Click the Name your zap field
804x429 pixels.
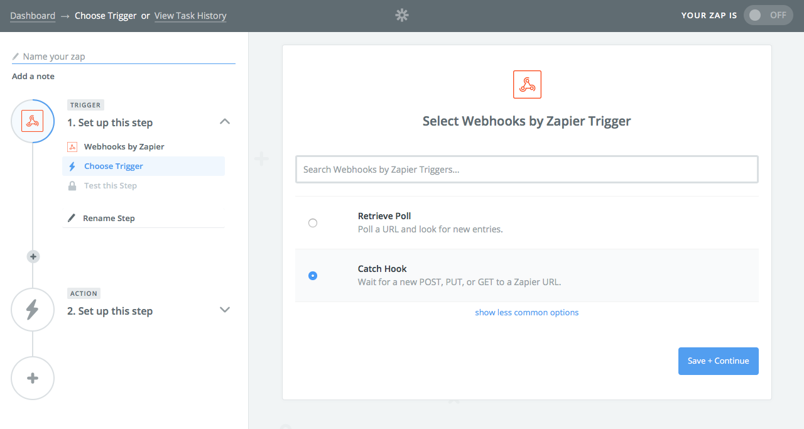point(124,57)
